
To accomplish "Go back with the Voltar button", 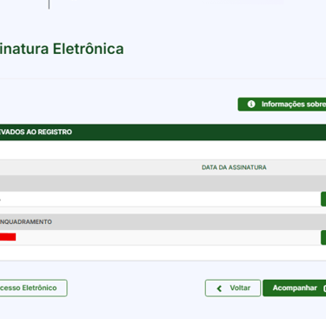I will pos(233,288).
